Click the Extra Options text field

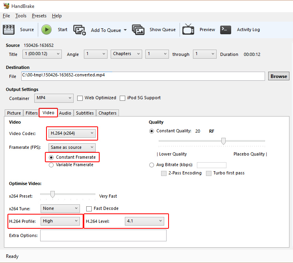tap(103, 235)
